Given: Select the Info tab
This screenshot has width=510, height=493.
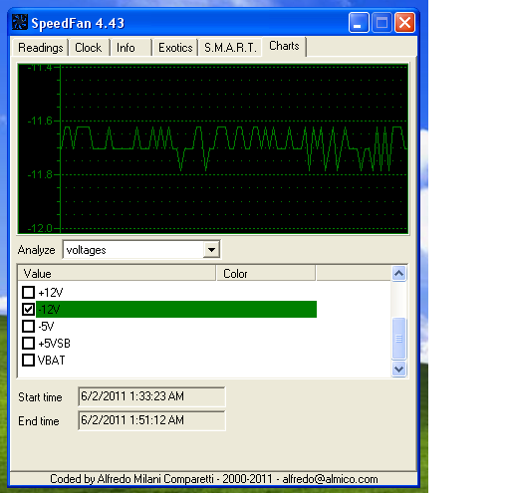Looking at the screenshot, I should tap(130, 48).
